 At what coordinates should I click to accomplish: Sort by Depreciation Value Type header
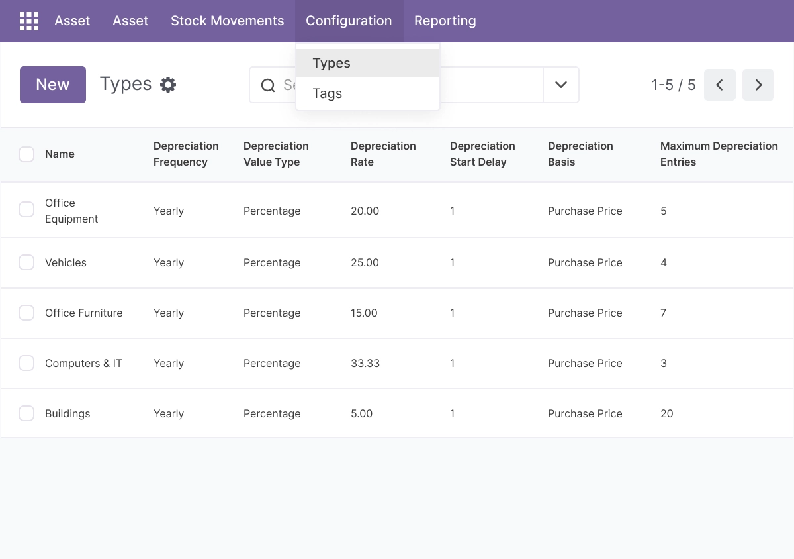click(x=276, y=154)
